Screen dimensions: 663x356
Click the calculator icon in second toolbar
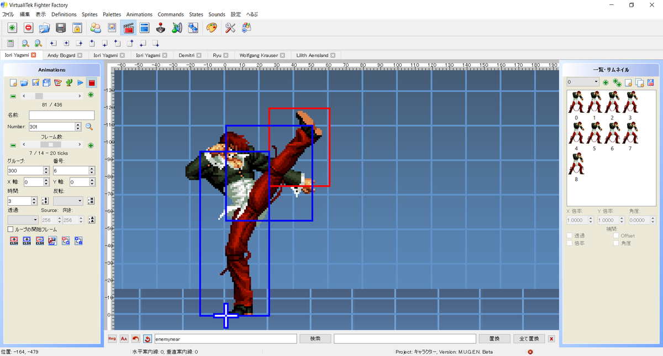click(x=10, y=43)
